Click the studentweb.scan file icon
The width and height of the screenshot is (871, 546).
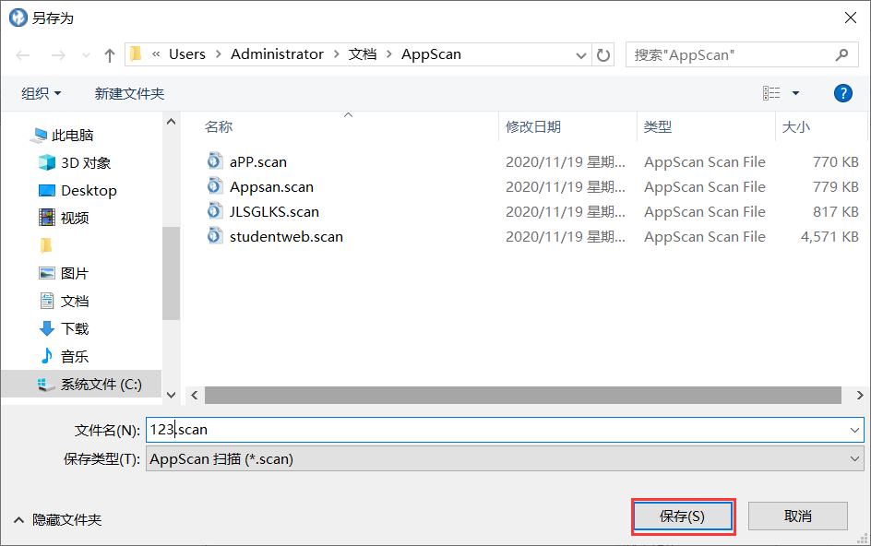point(214,236)
